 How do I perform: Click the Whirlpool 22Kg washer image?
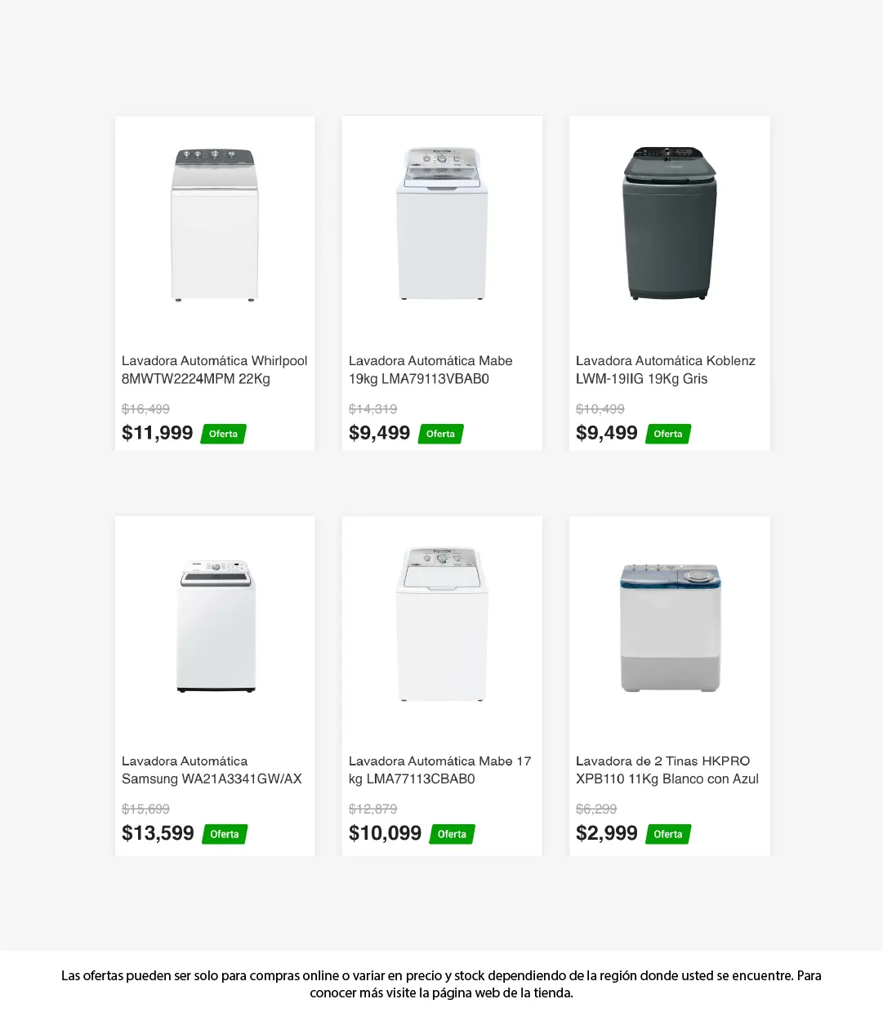[215, 225]
